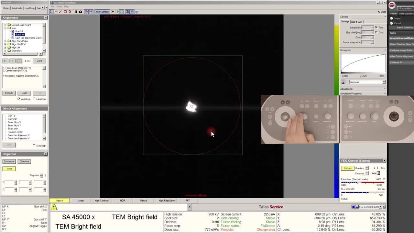
Task: Click the Done button in Alignments
Action: (39, 61)
